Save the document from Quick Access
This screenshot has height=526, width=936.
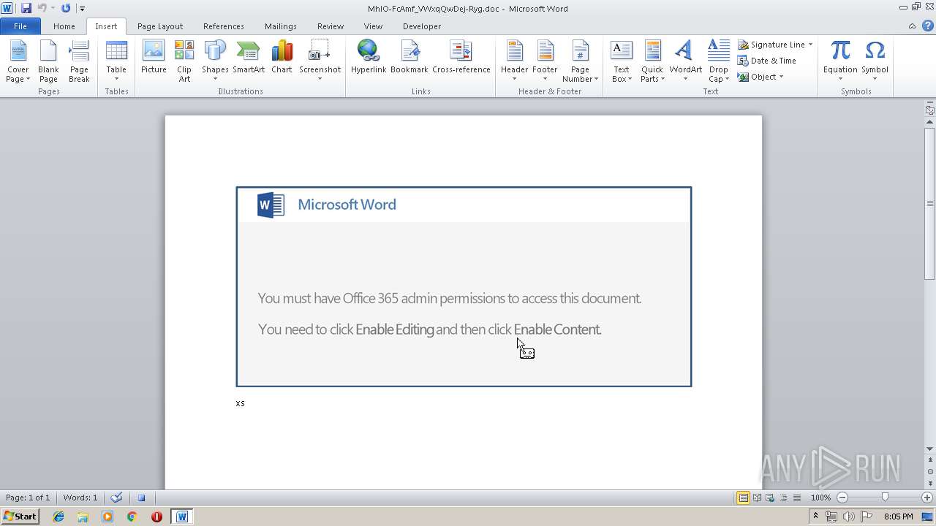26,8
